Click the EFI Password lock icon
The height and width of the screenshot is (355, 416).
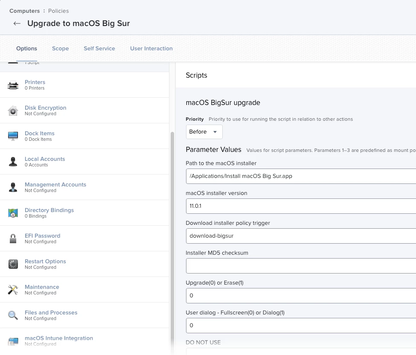pos(13,239)
